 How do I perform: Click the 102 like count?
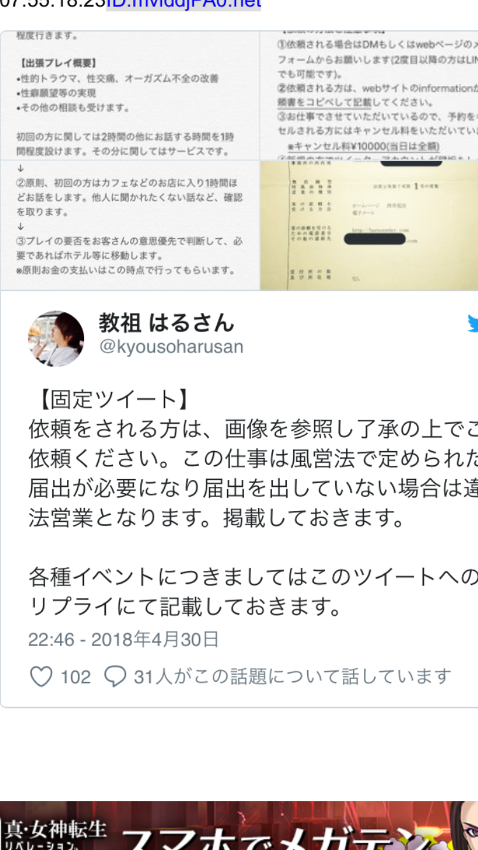pyautogui.click(x=76, y=677)
